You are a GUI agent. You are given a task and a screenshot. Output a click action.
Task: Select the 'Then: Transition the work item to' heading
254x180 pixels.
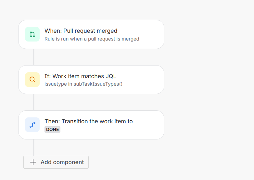coord(89,121)
